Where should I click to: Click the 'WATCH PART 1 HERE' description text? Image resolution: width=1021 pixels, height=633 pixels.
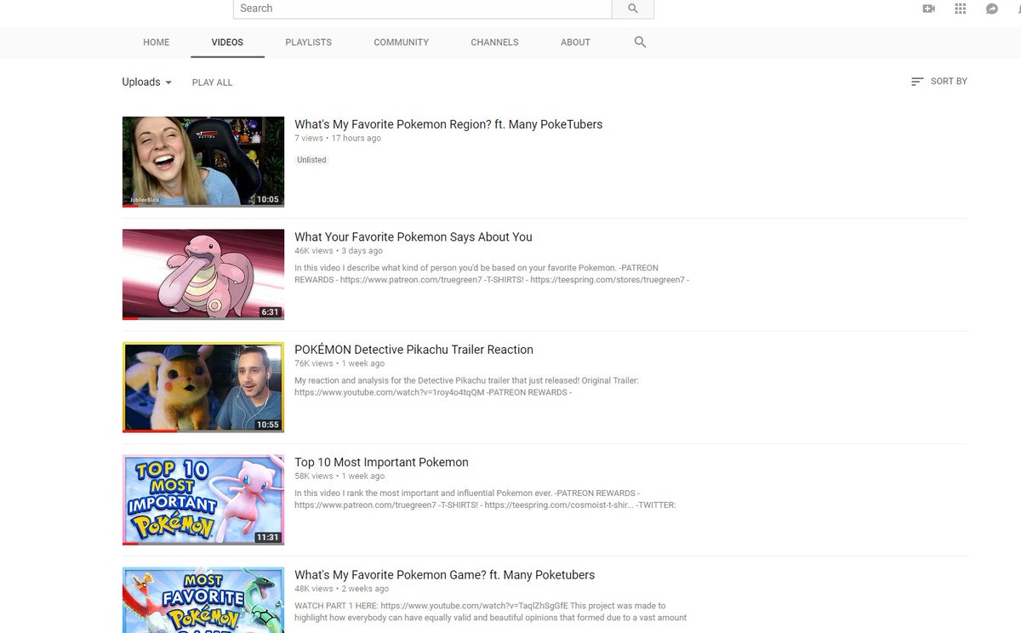490,612
